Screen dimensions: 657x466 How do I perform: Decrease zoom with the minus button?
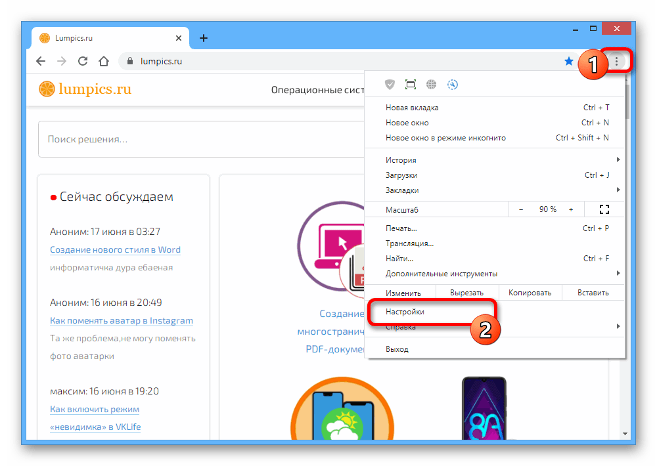(521, 209)
